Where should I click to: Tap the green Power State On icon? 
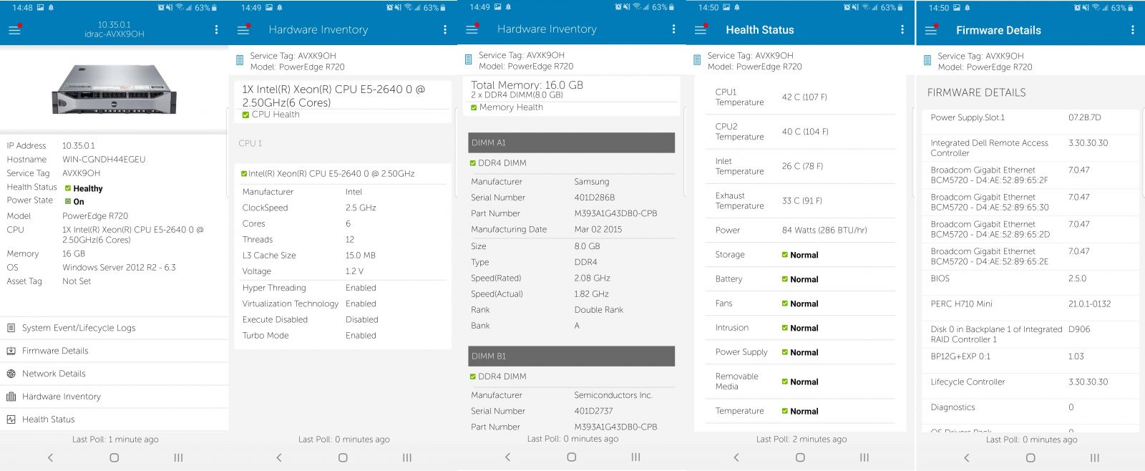(x=68, y=201)
